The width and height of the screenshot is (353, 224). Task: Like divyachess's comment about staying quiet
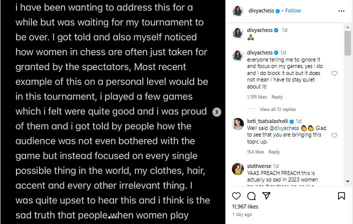click(x=334, y=73)
